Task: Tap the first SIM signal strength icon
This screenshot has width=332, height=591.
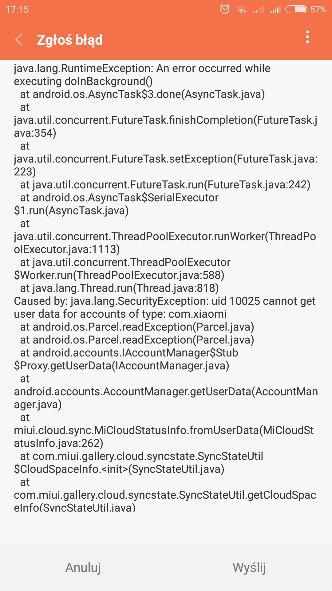Action: click(x=258, y=10)
